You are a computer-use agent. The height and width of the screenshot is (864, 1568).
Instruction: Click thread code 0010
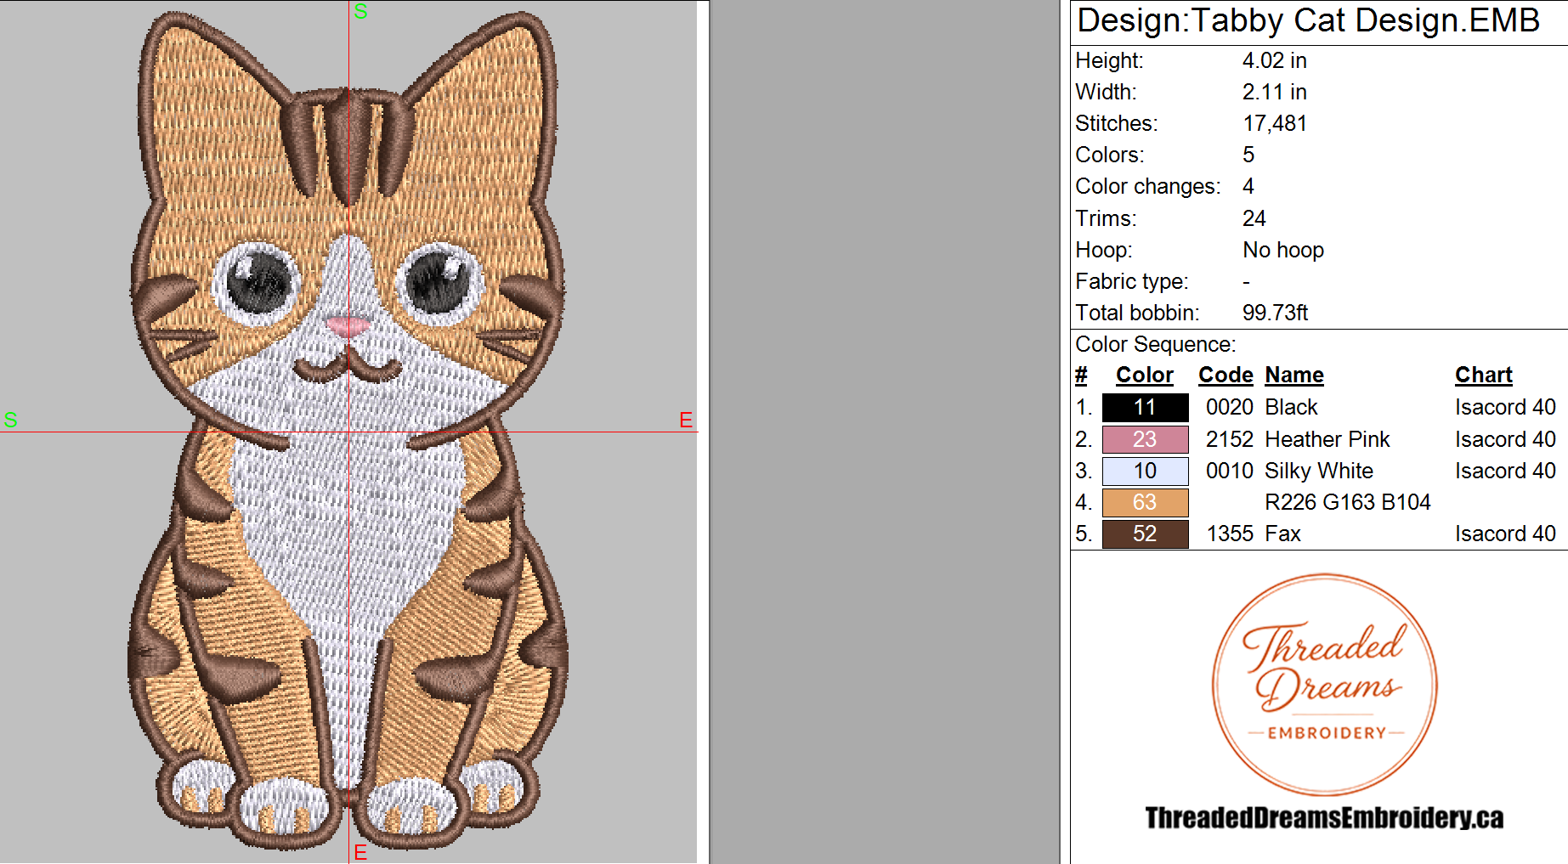(x=1229, y=471)
